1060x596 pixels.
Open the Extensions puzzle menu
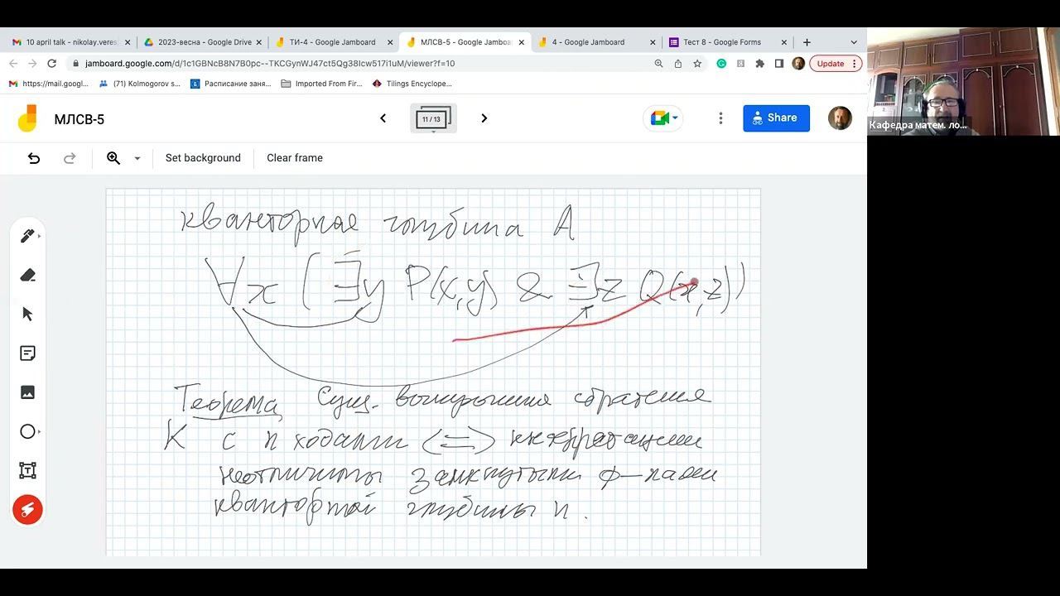[759, 63]
